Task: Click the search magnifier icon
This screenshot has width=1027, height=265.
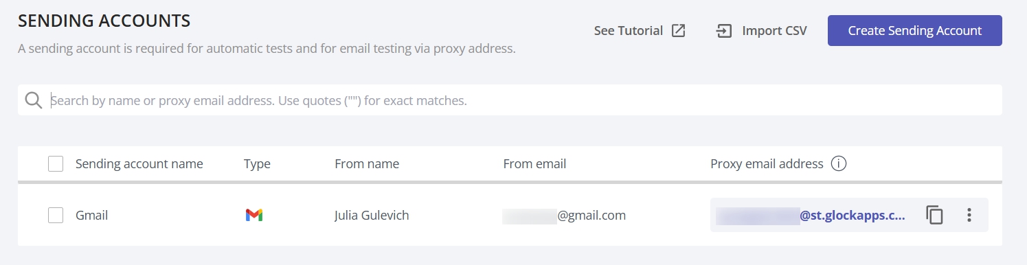Action: coord(34,100)
